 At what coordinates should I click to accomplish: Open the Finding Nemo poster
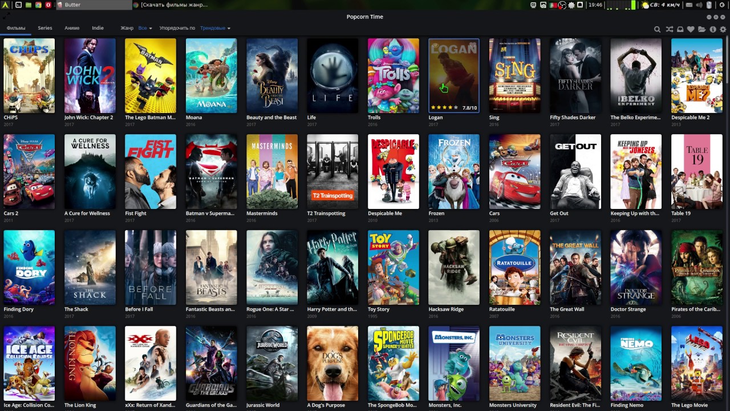tap(636, 364)
